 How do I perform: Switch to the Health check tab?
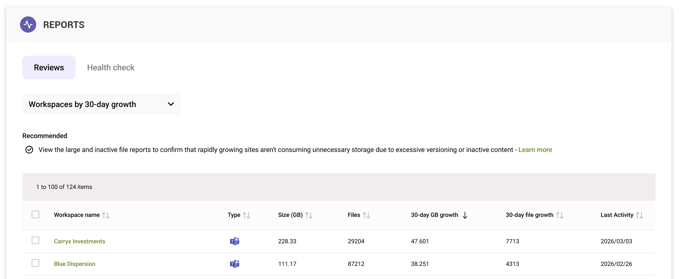click(x=110, y=68)
